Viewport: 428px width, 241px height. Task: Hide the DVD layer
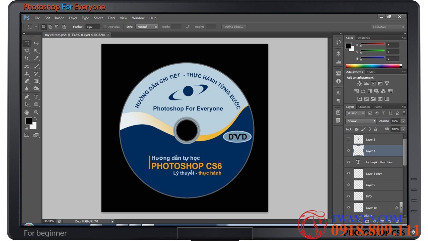pos(348,196)
